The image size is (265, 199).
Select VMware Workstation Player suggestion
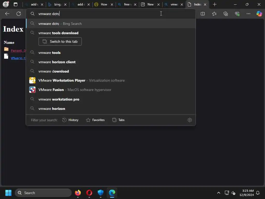click(x=111, y=80)
